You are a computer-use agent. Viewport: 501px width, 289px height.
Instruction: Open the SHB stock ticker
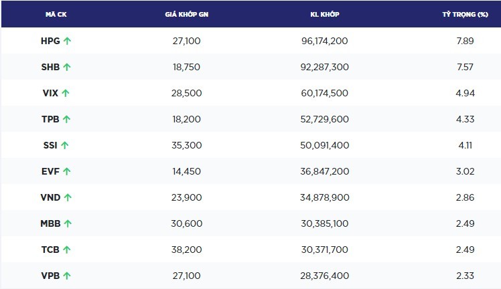[50, 67]
